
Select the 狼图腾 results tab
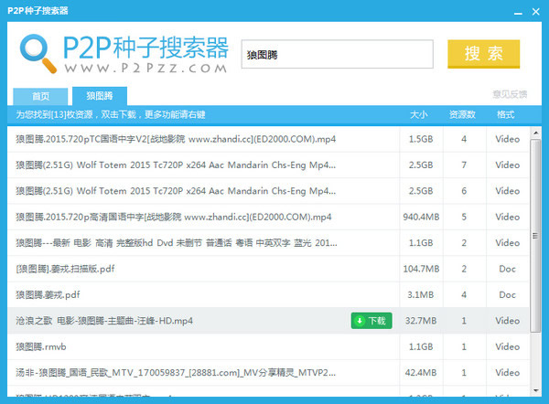tap(100, 96)
